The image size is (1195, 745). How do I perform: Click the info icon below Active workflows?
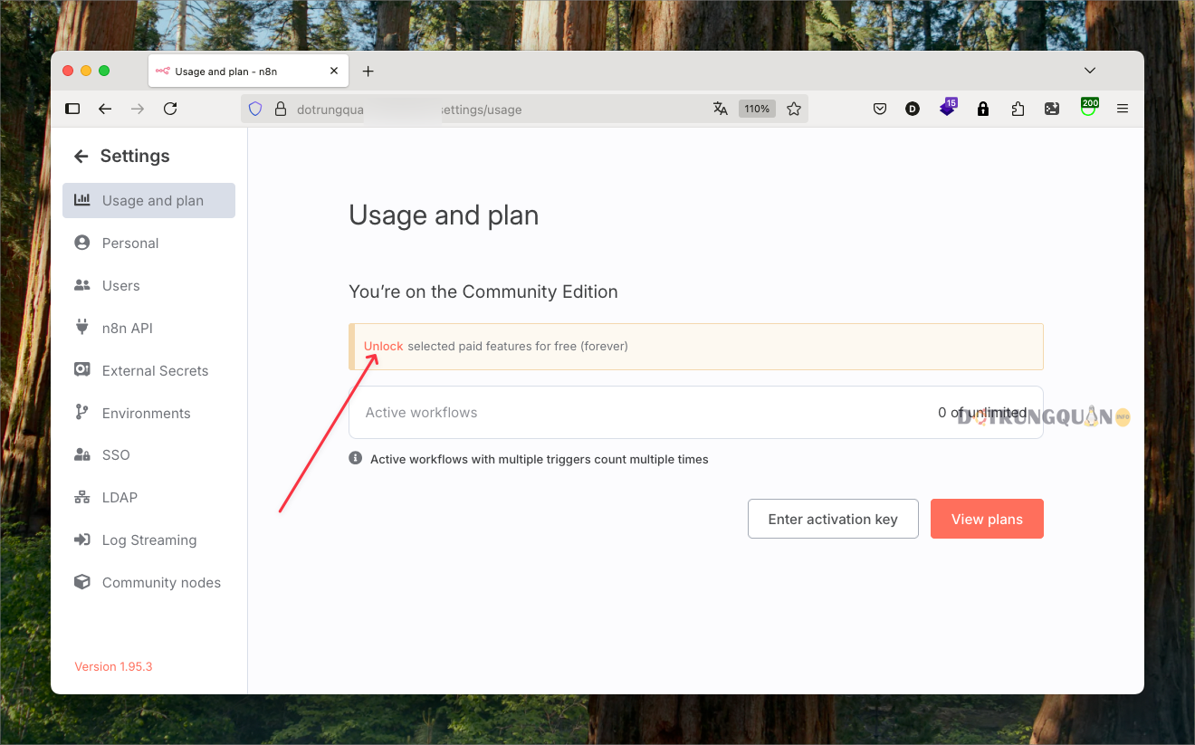[356, 459]
